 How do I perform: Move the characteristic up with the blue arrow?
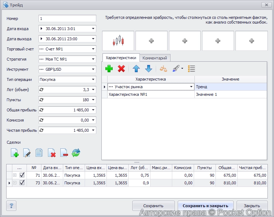[136, 68]
